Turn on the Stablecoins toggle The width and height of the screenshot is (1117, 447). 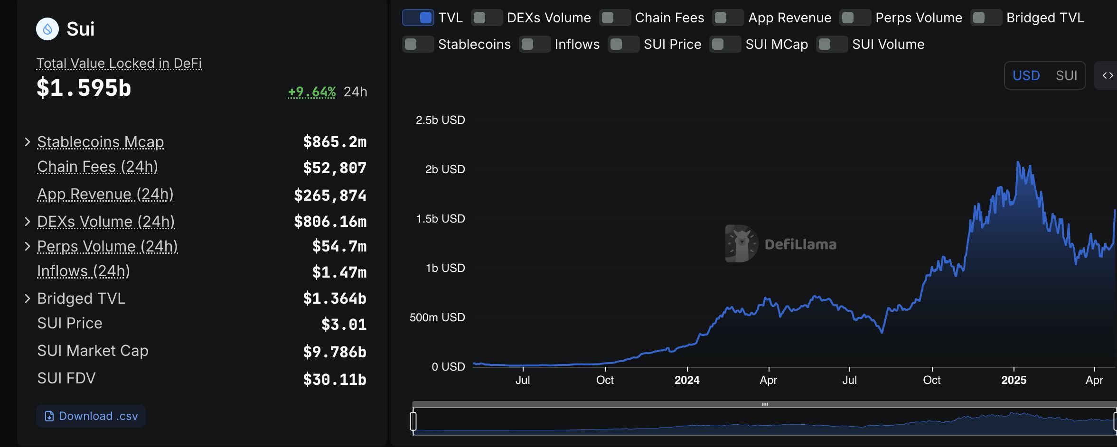click(x=418, y=45)
